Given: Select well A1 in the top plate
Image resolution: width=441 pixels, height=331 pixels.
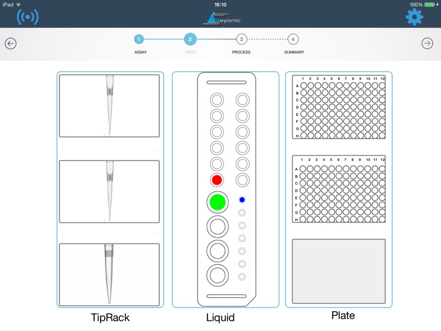Looking at the screenshot, I should (x=303, y=85).
